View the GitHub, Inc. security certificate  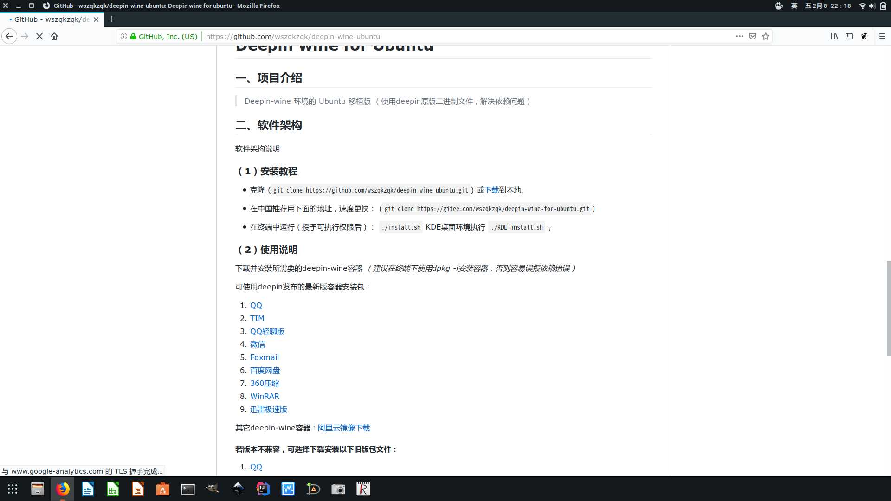[164, 36]
